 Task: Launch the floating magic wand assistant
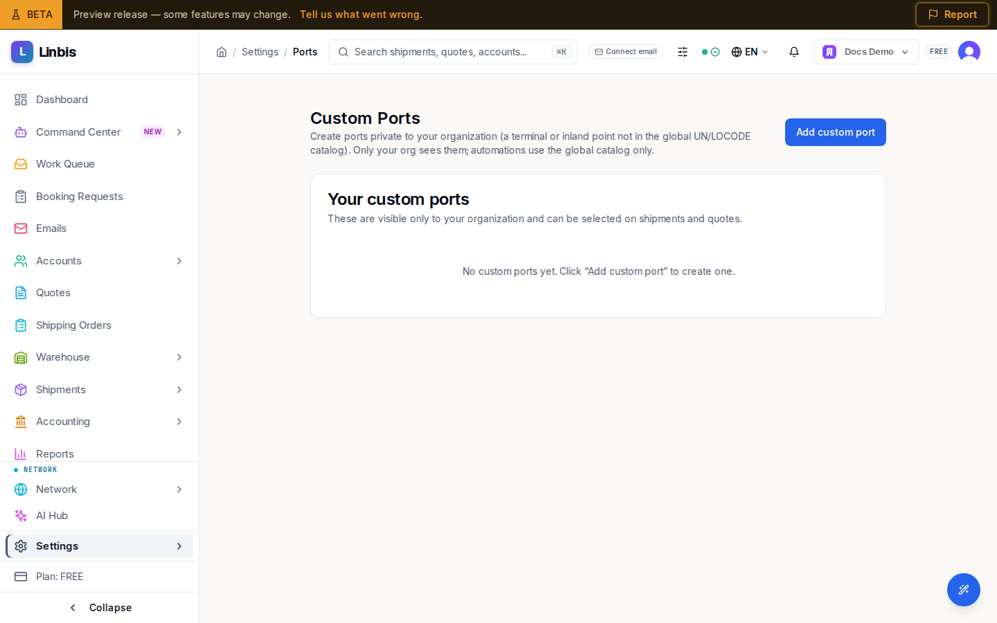(x=964, y=590)
